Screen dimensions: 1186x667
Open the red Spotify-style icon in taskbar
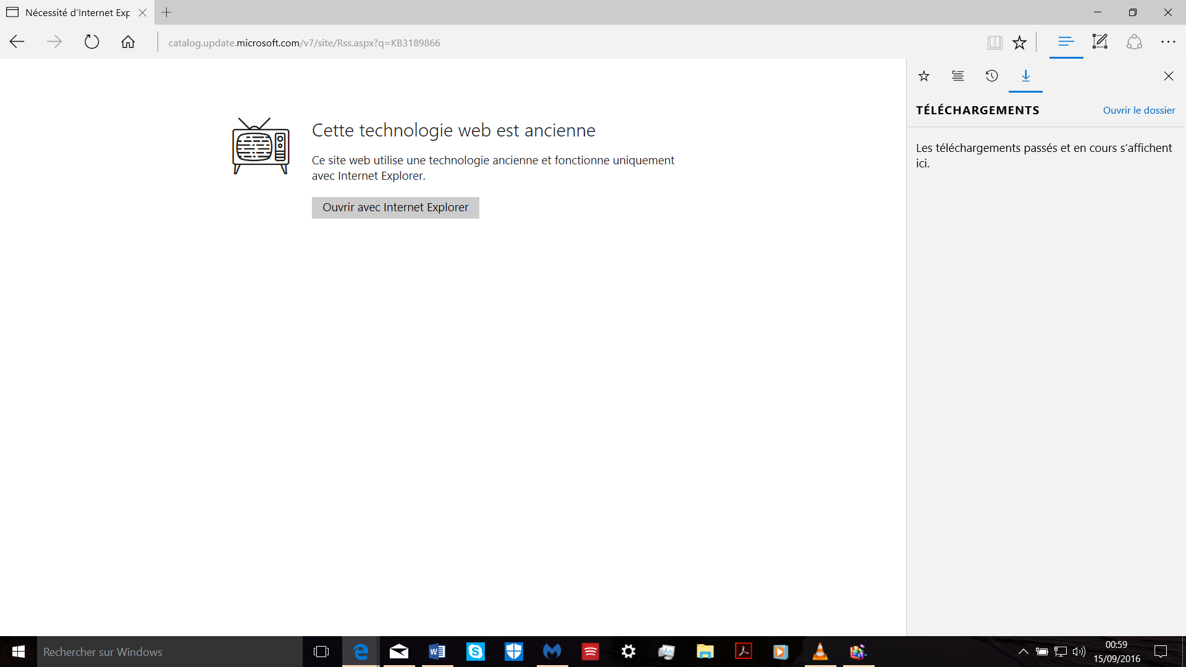[591, 652]
